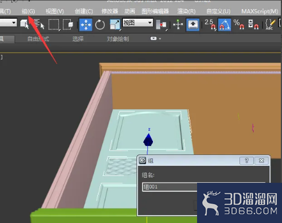Toggle the Percent Snap button
This screenshot has width=282, height=223.
[238, 24]
